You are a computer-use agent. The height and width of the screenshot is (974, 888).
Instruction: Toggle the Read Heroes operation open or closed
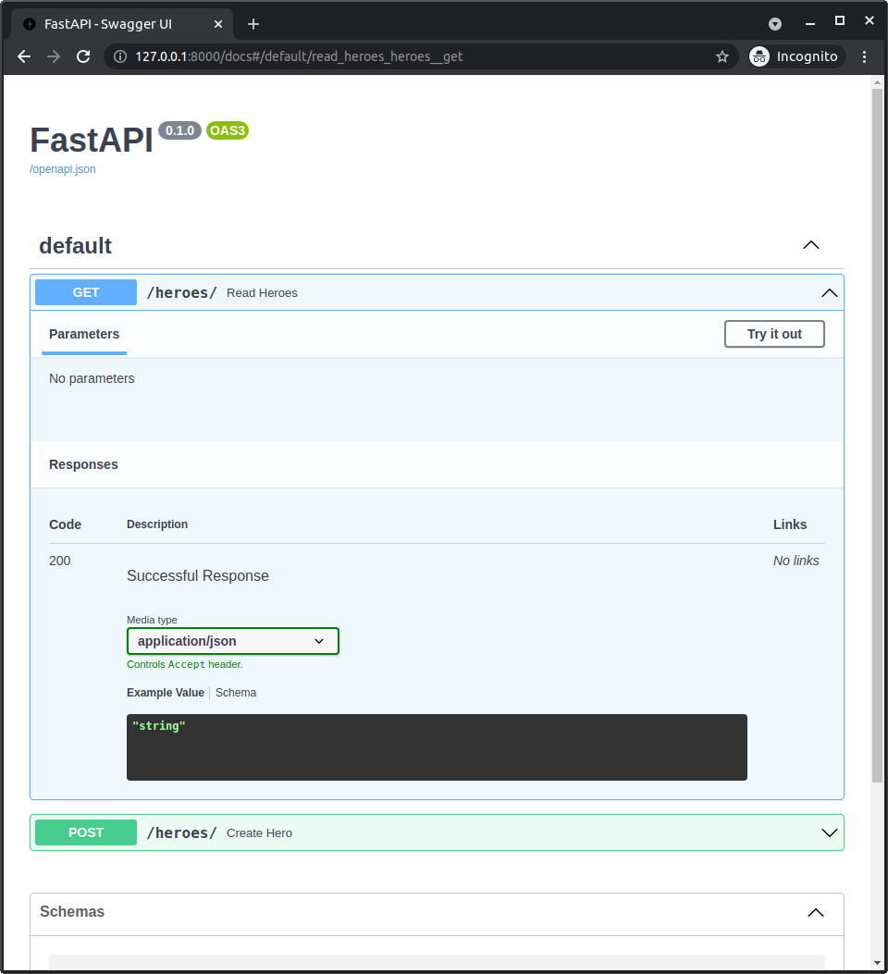click(829, 292)
